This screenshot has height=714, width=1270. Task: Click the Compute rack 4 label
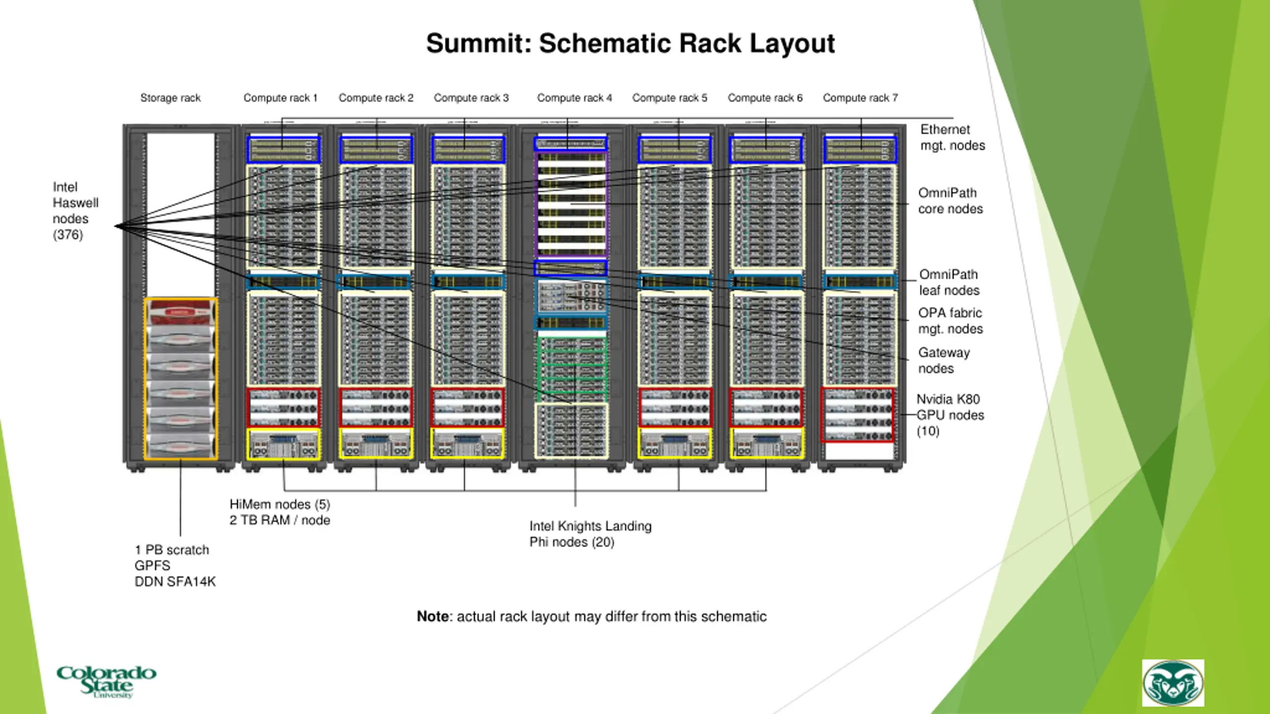coord(574,98)
